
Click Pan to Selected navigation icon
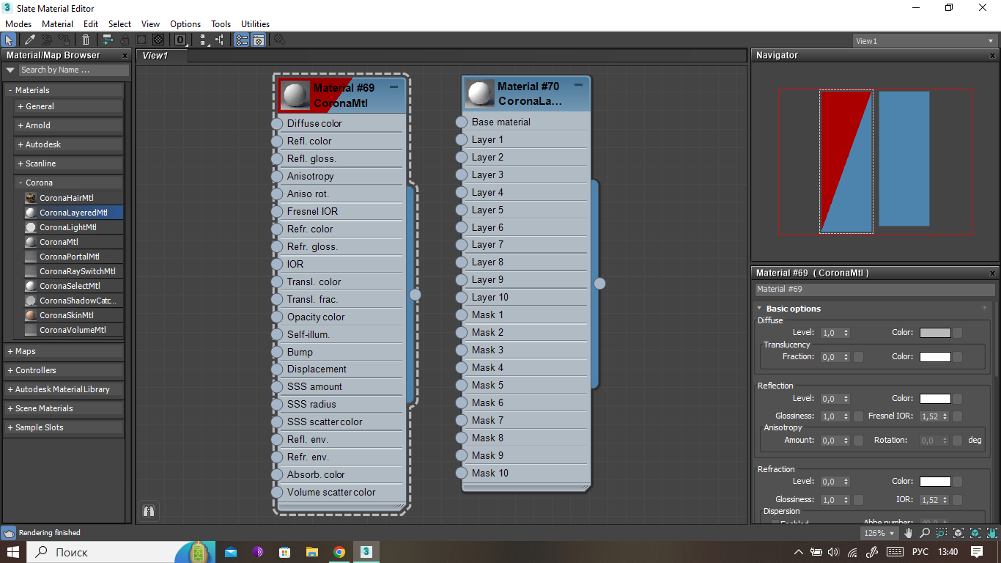click(x=991, y=533)
